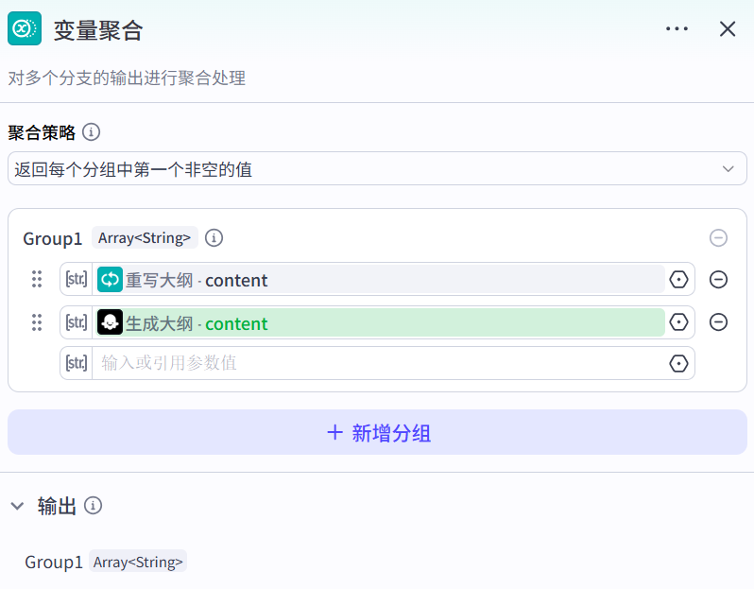Open the three-dot more options menu
This screenshot has height=589, width=754.
point(677,29)
